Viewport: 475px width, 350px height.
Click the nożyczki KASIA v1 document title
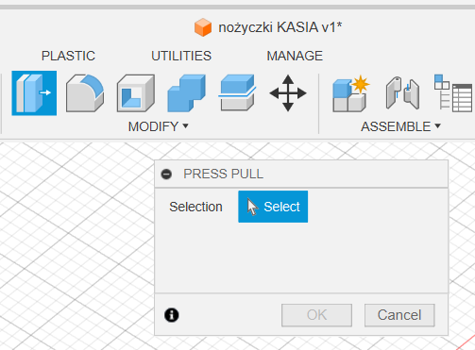click(280, 27)
